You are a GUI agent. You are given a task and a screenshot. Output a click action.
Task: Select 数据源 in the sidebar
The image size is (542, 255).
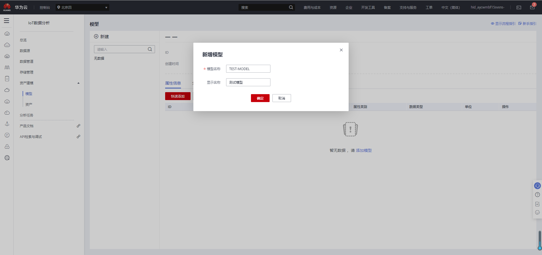click(x=25, y=51)
